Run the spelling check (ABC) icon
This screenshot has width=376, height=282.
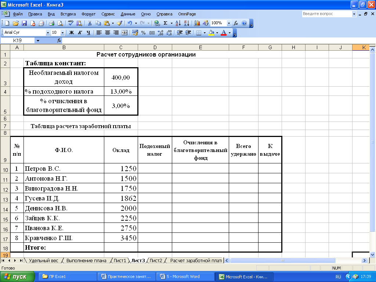70,23
